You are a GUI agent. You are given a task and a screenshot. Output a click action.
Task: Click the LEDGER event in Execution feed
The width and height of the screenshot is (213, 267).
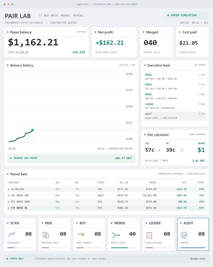(x=175, y=106)
